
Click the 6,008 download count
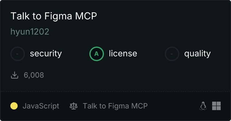tap(34, 75)
